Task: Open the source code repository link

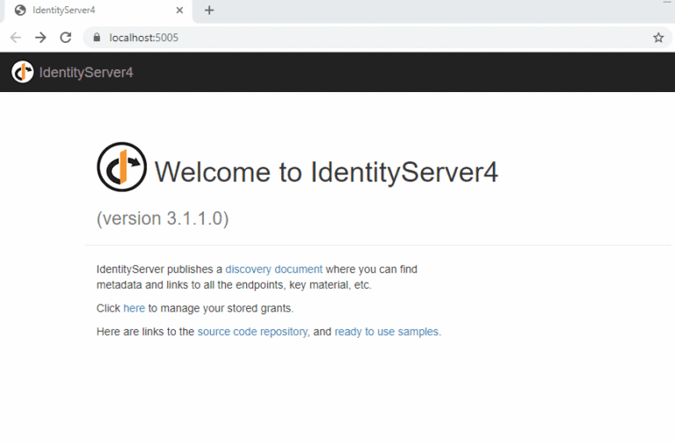Action: coord(252,332)
